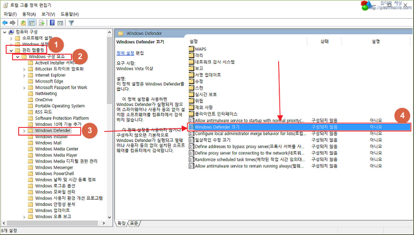Collapse the 컴퓨터 구성 tree node
414x235 pixels.
coord(5,32)
